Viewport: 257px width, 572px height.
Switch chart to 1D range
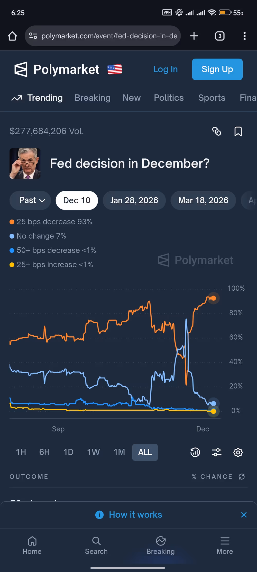(x=68, y=452)
